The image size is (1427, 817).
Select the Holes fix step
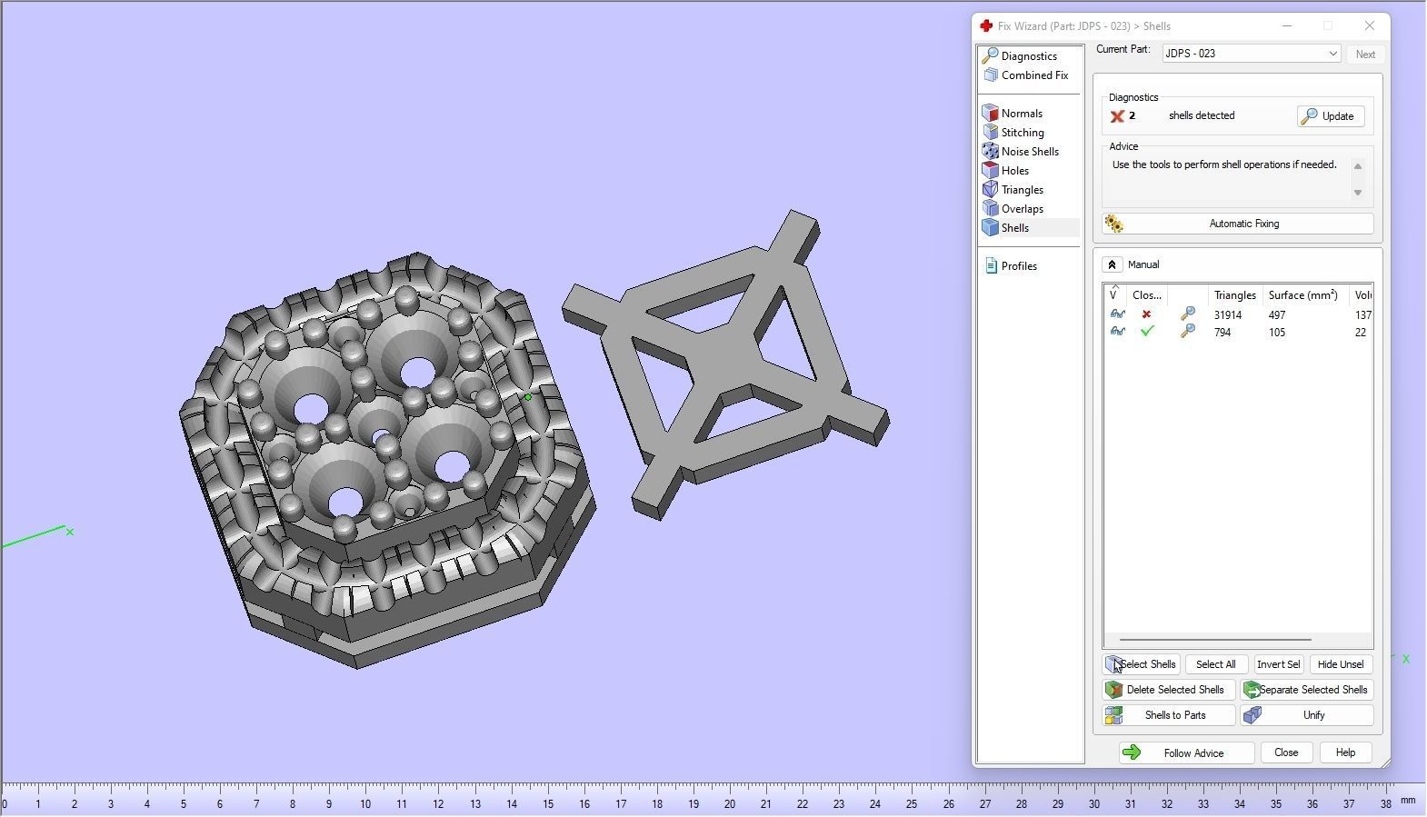pos(1015,171)
